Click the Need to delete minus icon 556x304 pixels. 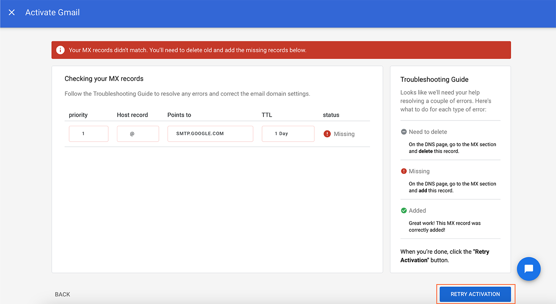(x=404, y=132)
